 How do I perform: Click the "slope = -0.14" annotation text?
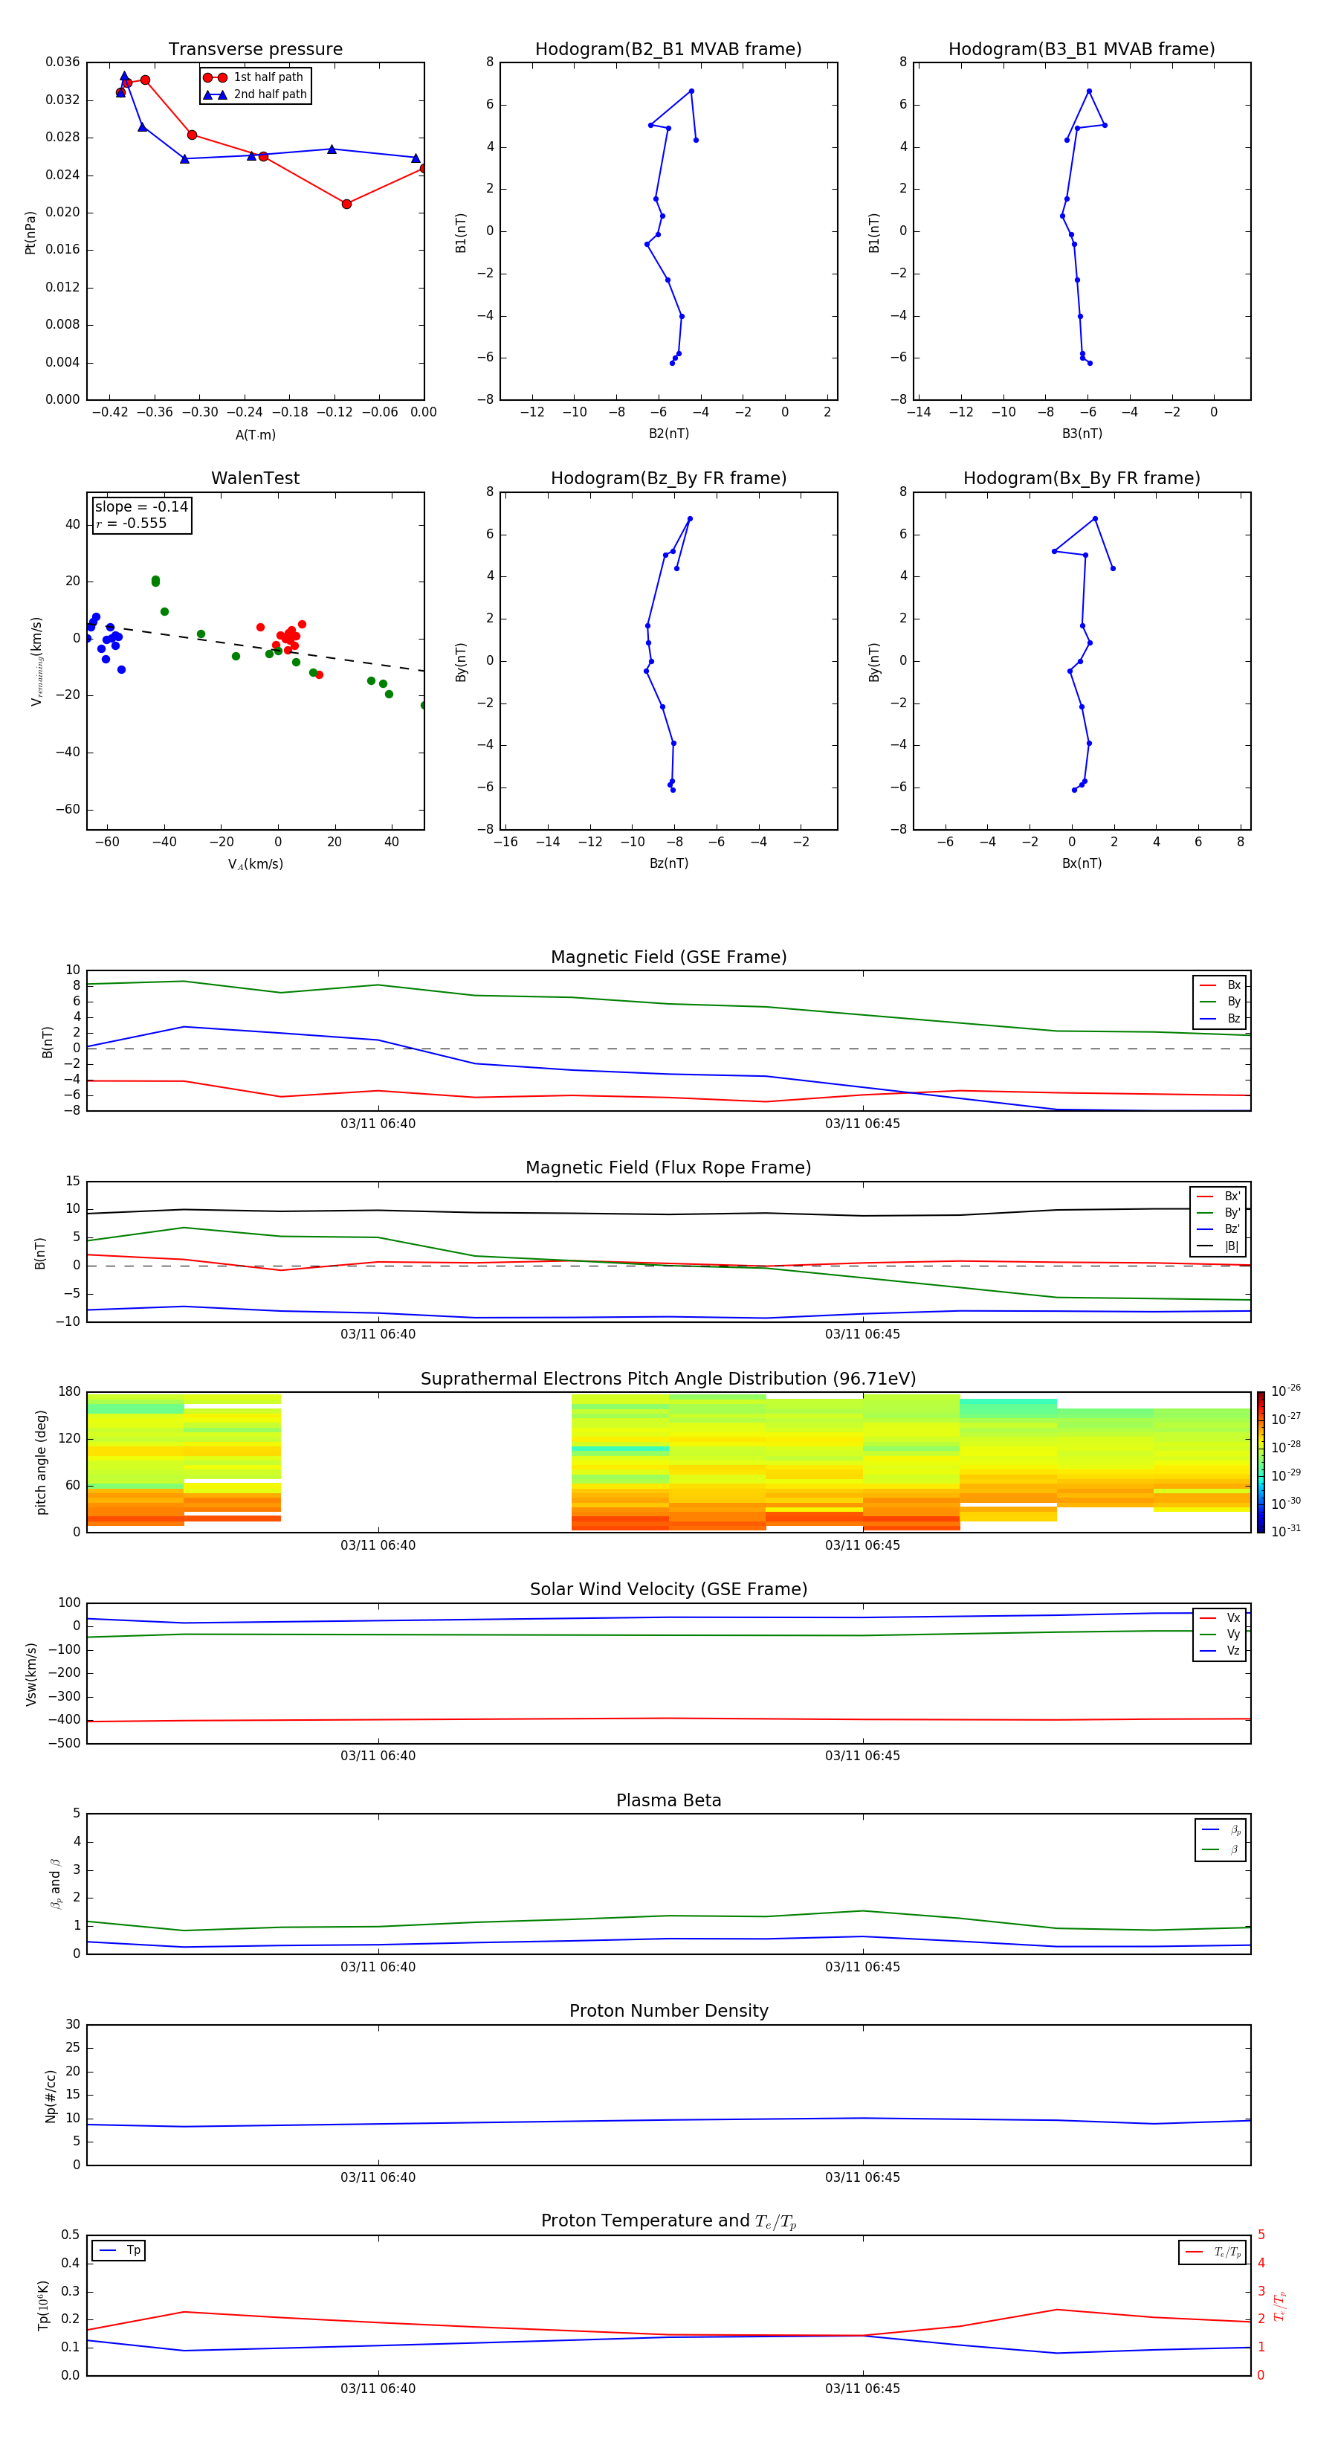pyautogui.click(x=142, y=507)
